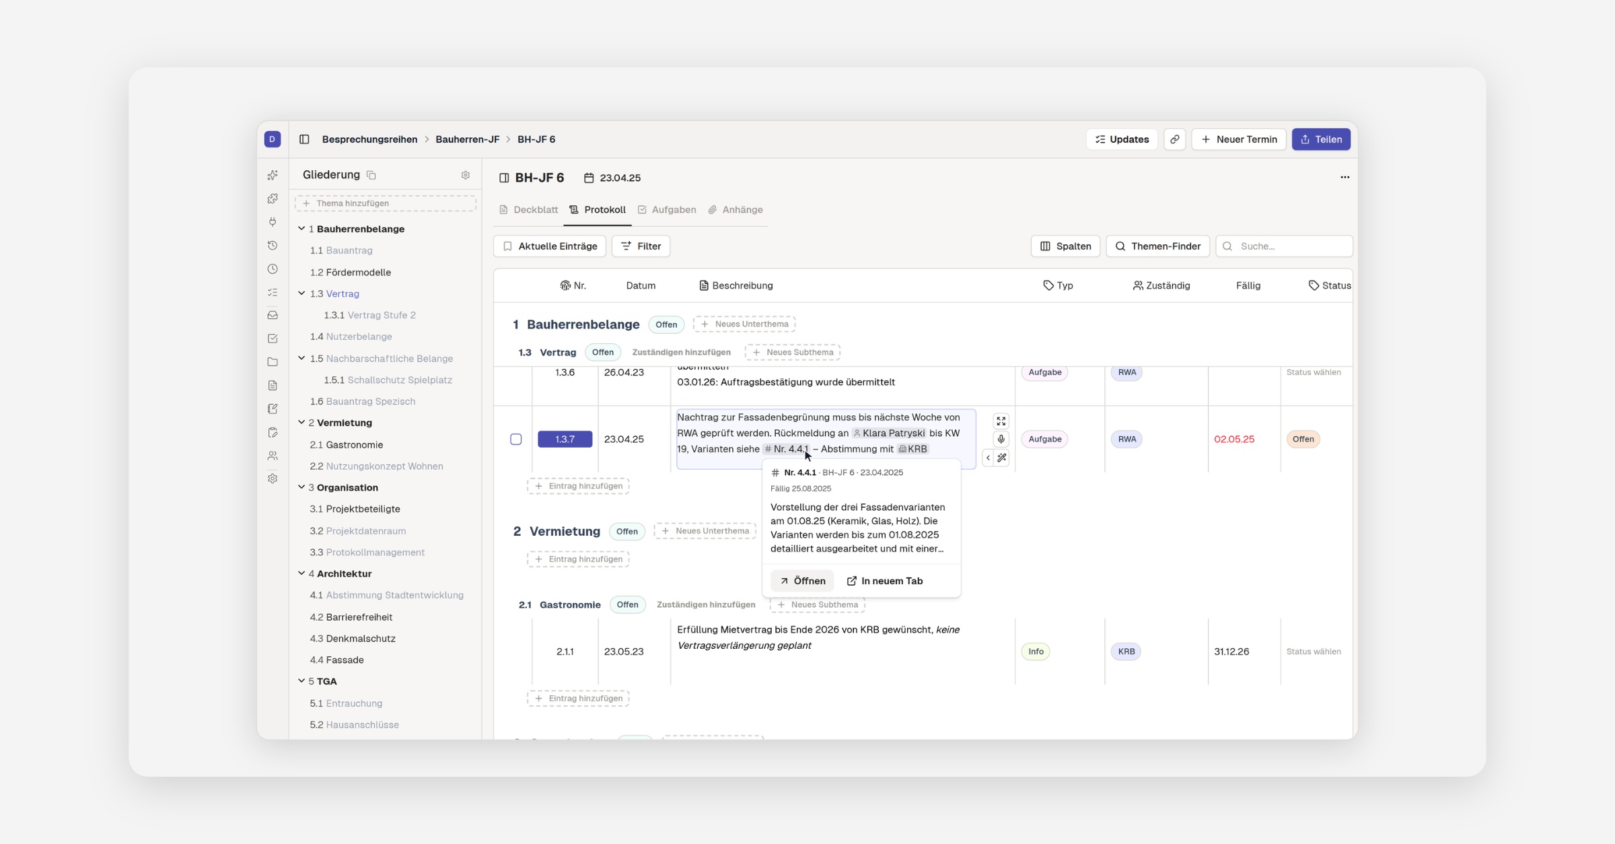1615x844 pixels.
Task: Open the three-dots menu beside BH-JF 6 header
Action: [1344, 177]
